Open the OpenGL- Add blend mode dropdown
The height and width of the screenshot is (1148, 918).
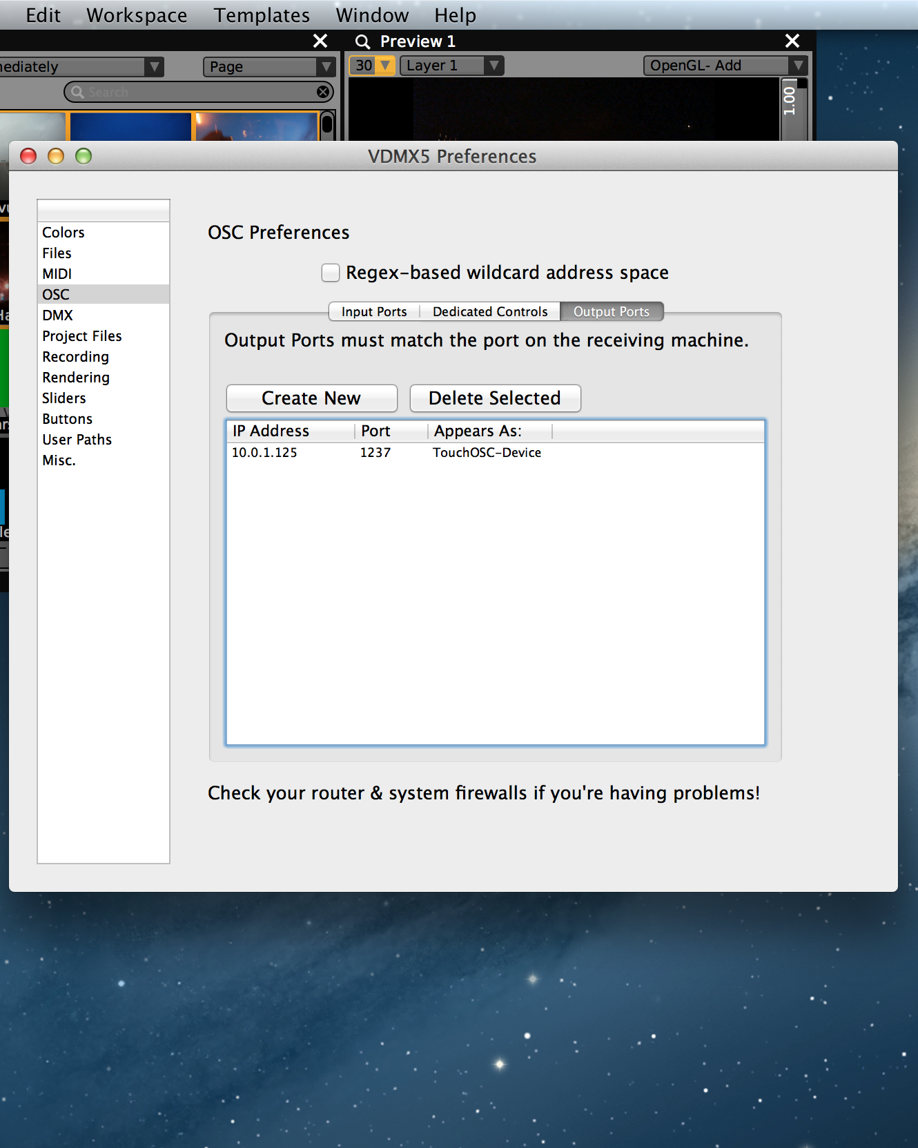(x=725, y=66)
